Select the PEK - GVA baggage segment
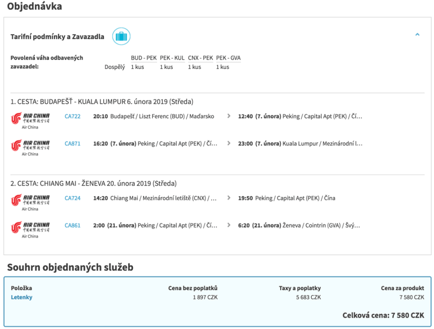434x329 pixels. tap(228, 58)
